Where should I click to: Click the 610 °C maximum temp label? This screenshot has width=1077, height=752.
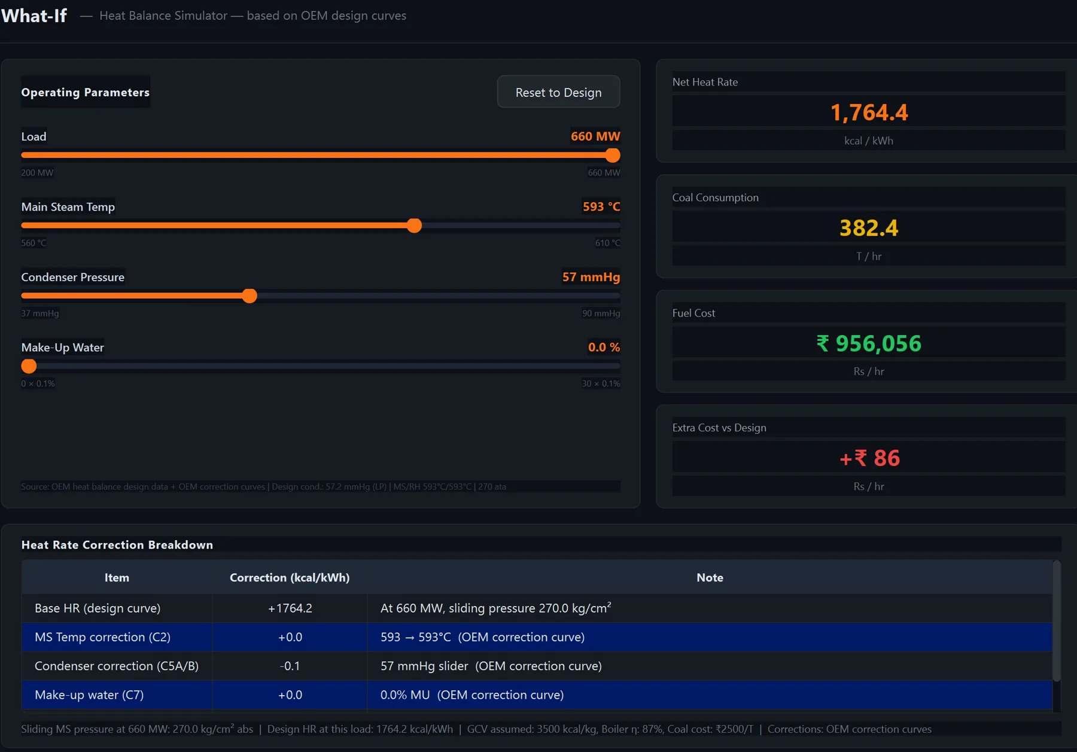607,243
